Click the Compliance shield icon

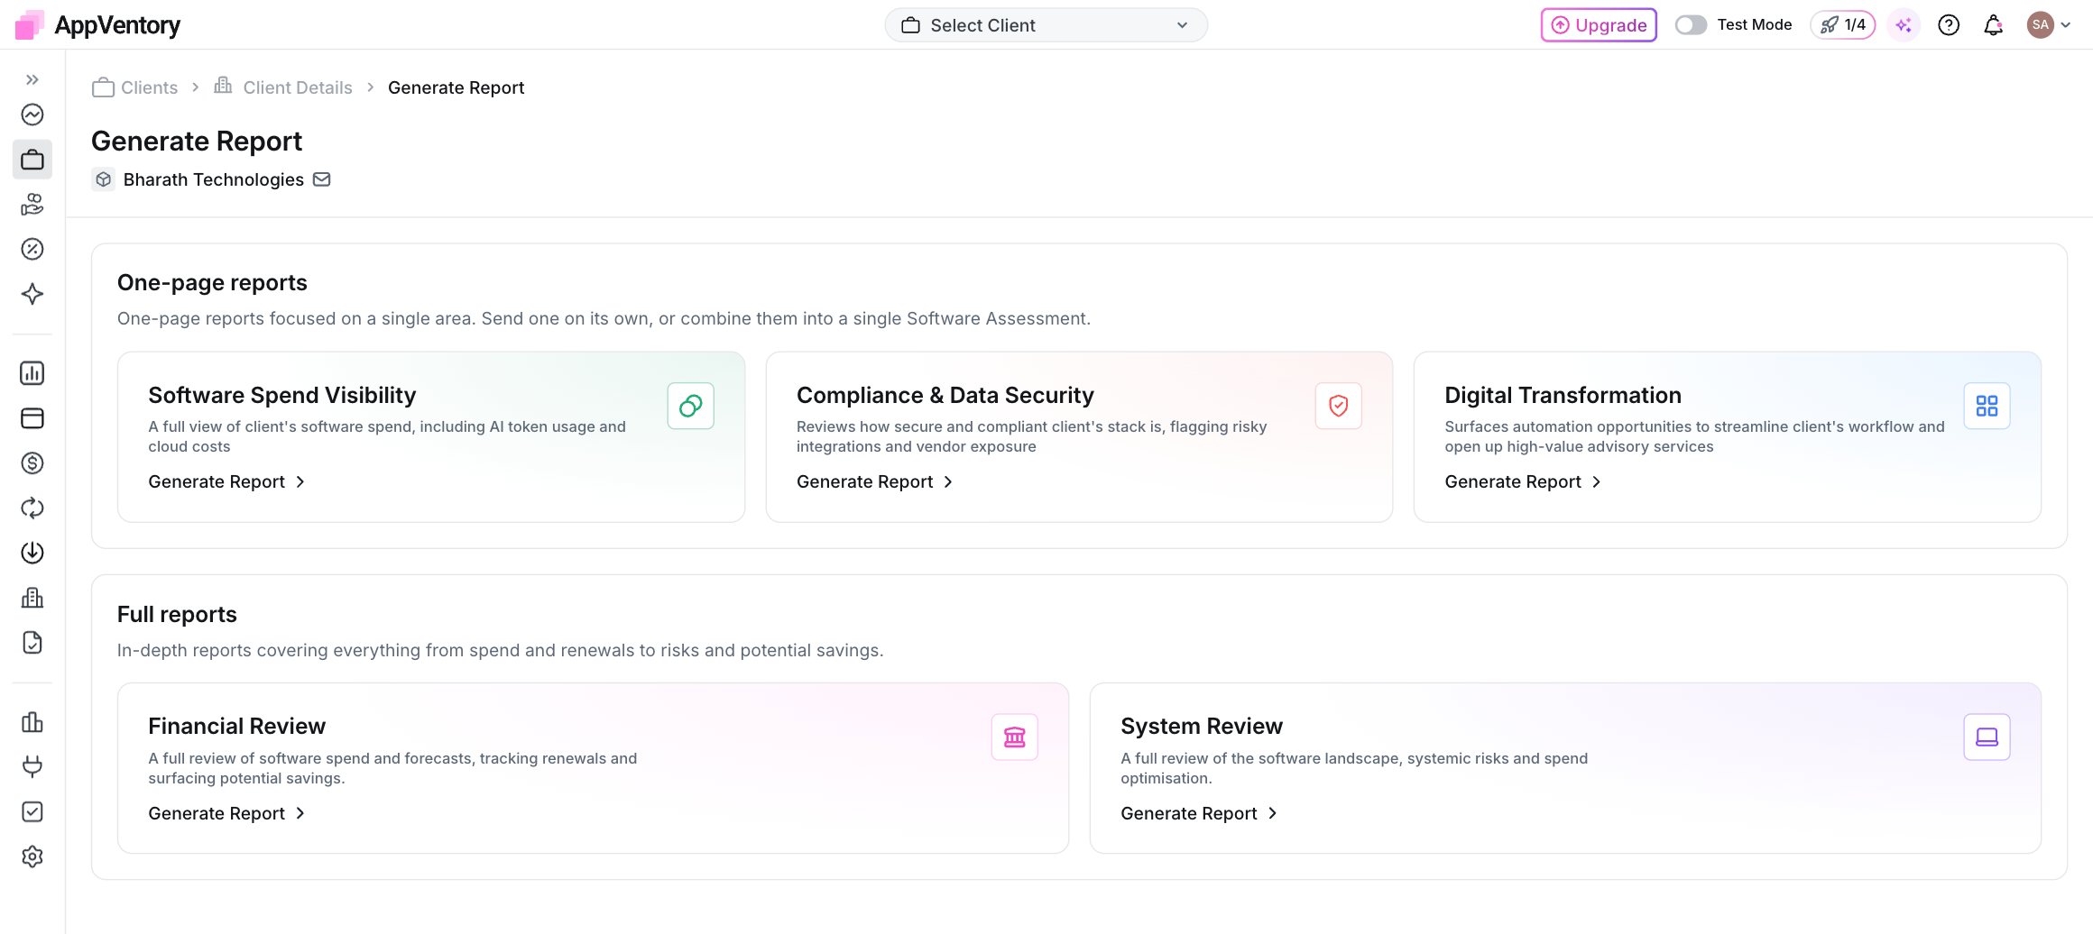pyautogui.click(x=1339, y=406)
